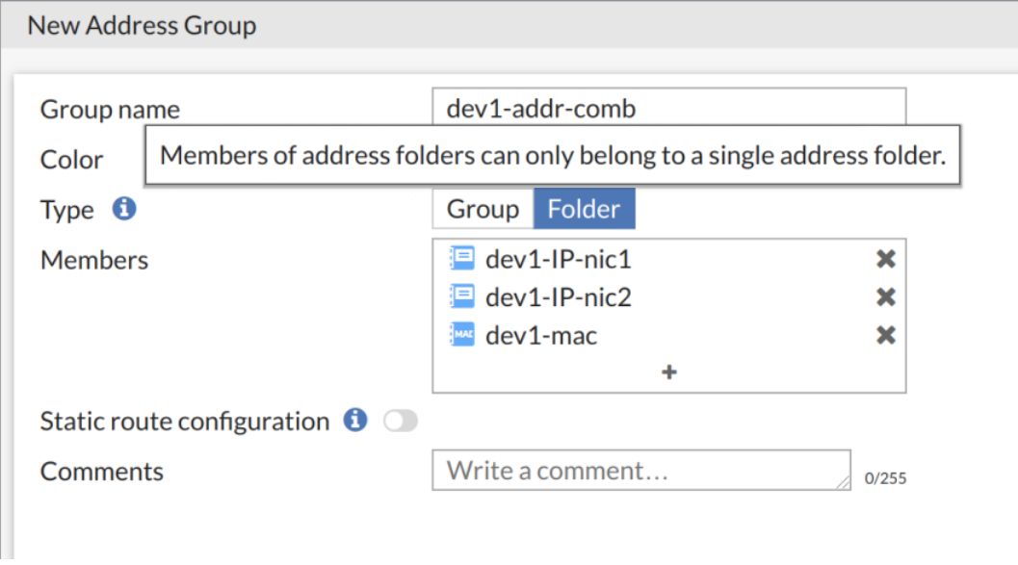Click the New Address Group title
Image resolution: width=1018 pixels, height=565 pixels.
coord(142,25)
